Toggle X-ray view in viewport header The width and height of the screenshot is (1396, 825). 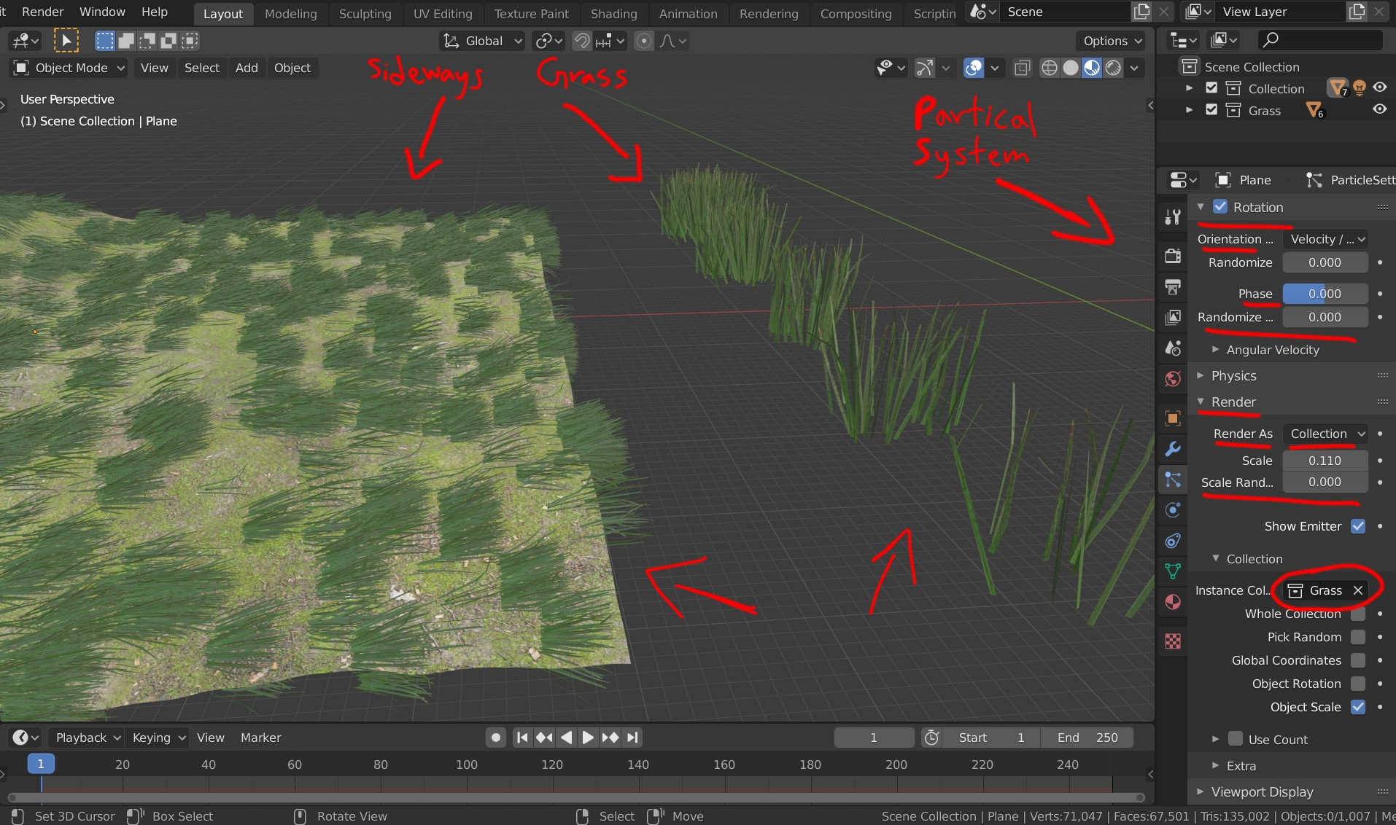[1023, 68]
